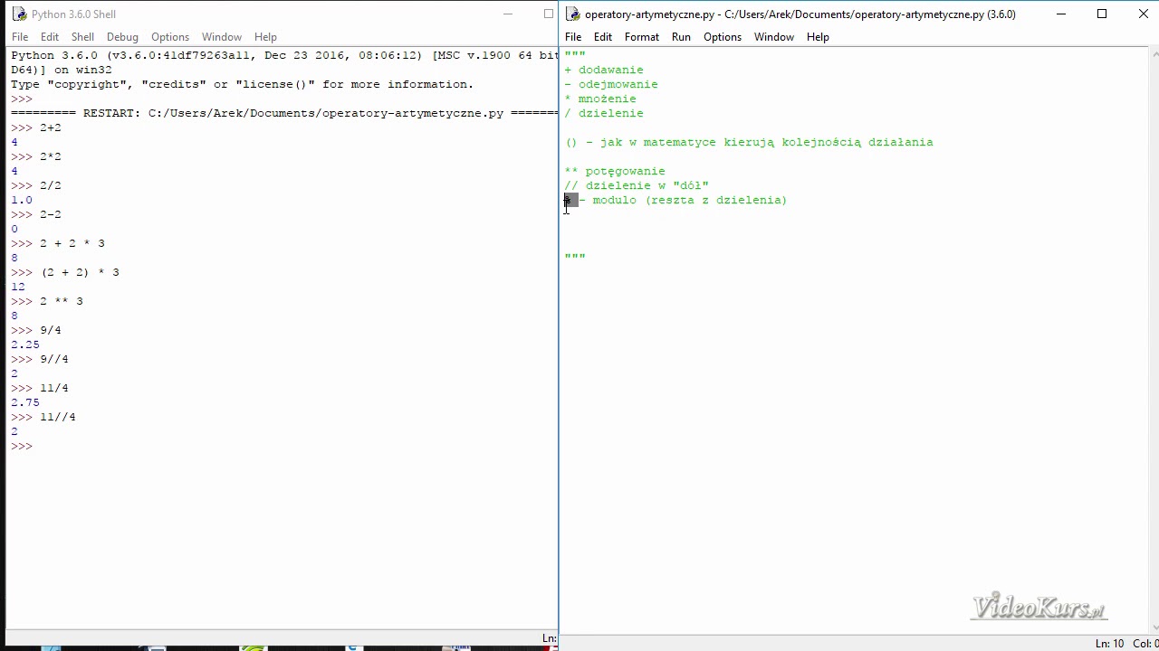The height and width of the screenshot is (651, 1159).
Task: Maximize the editor window
Action: [x=1102, y=14]
